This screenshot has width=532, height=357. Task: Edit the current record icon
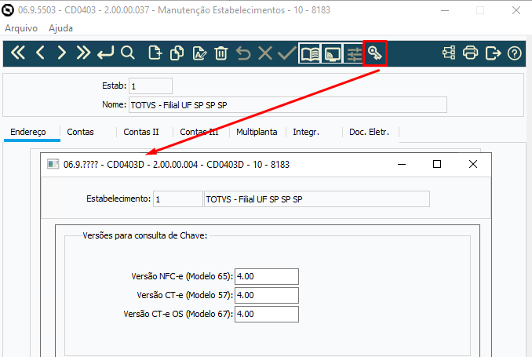[199, 53]
